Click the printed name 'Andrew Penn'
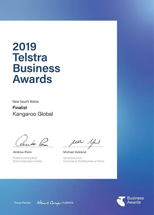This screenshot has width=154, height=215. click(22, 152)
